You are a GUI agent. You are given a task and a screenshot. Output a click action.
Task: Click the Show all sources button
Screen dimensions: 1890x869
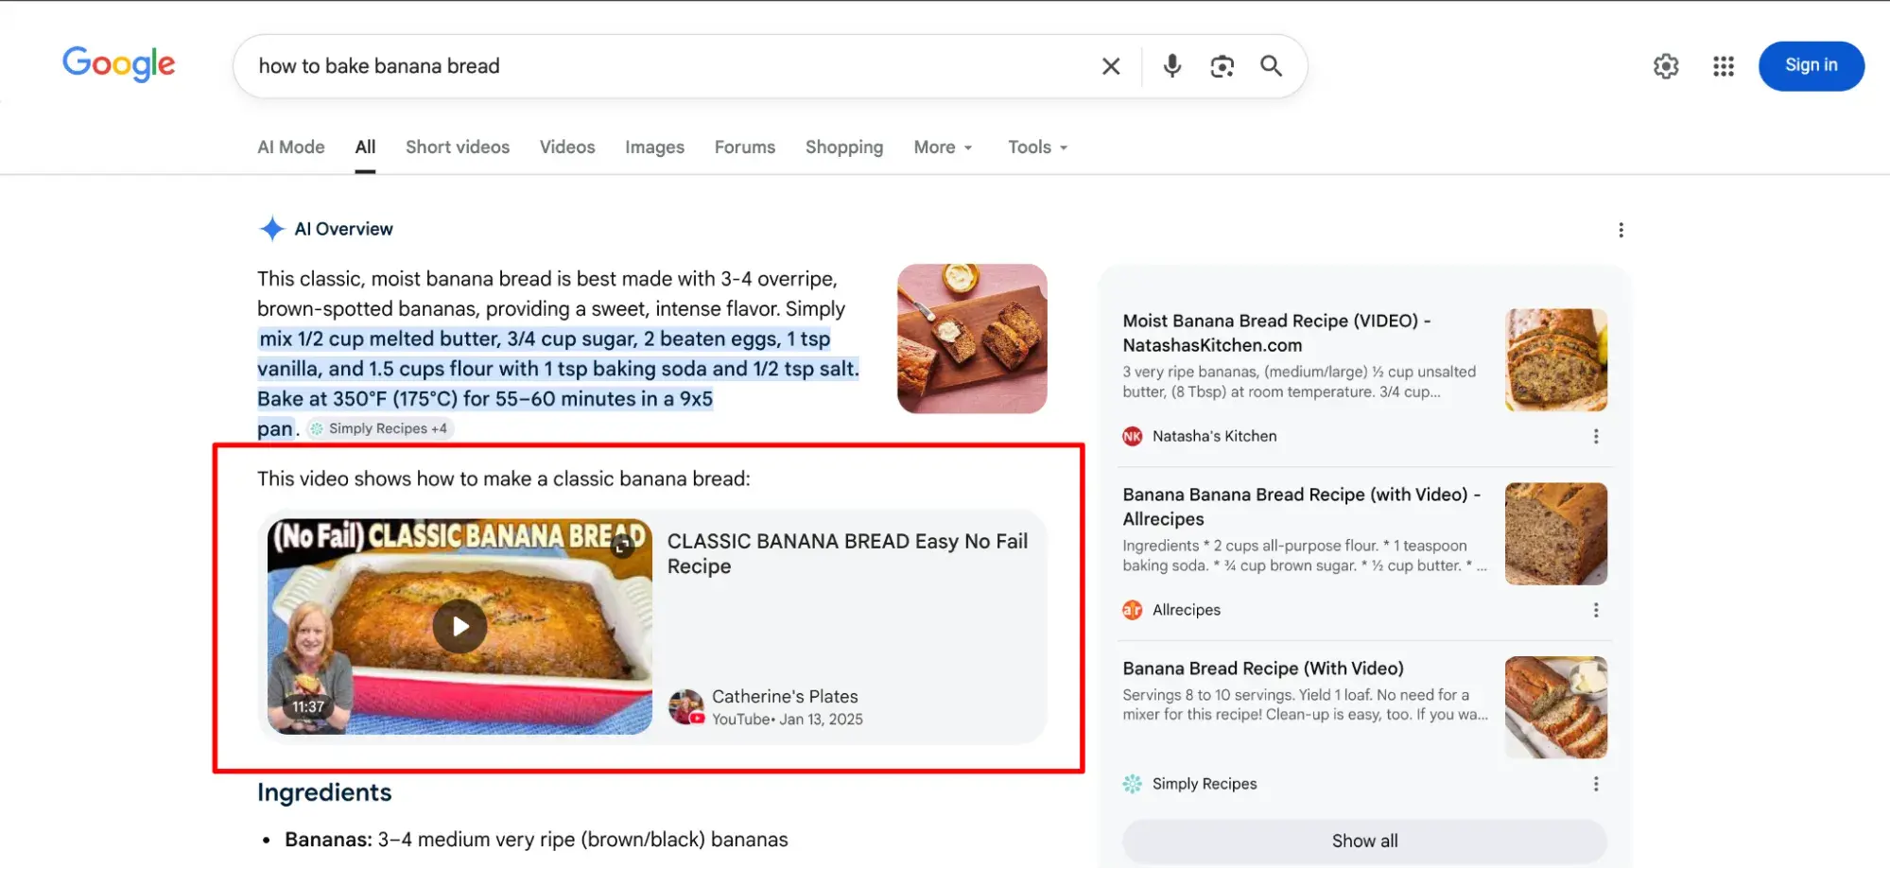pos(1364,841)
